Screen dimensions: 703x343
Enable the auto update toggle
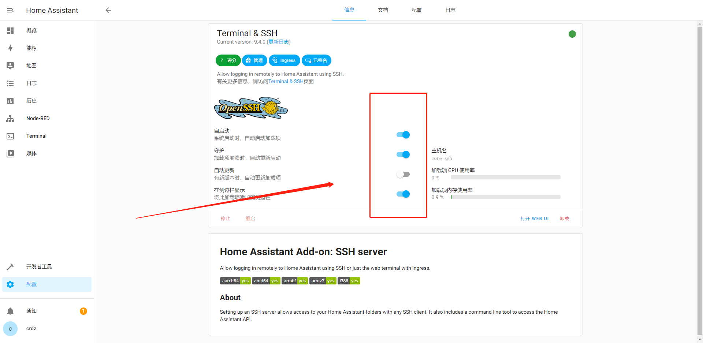[x=403, y=174]
